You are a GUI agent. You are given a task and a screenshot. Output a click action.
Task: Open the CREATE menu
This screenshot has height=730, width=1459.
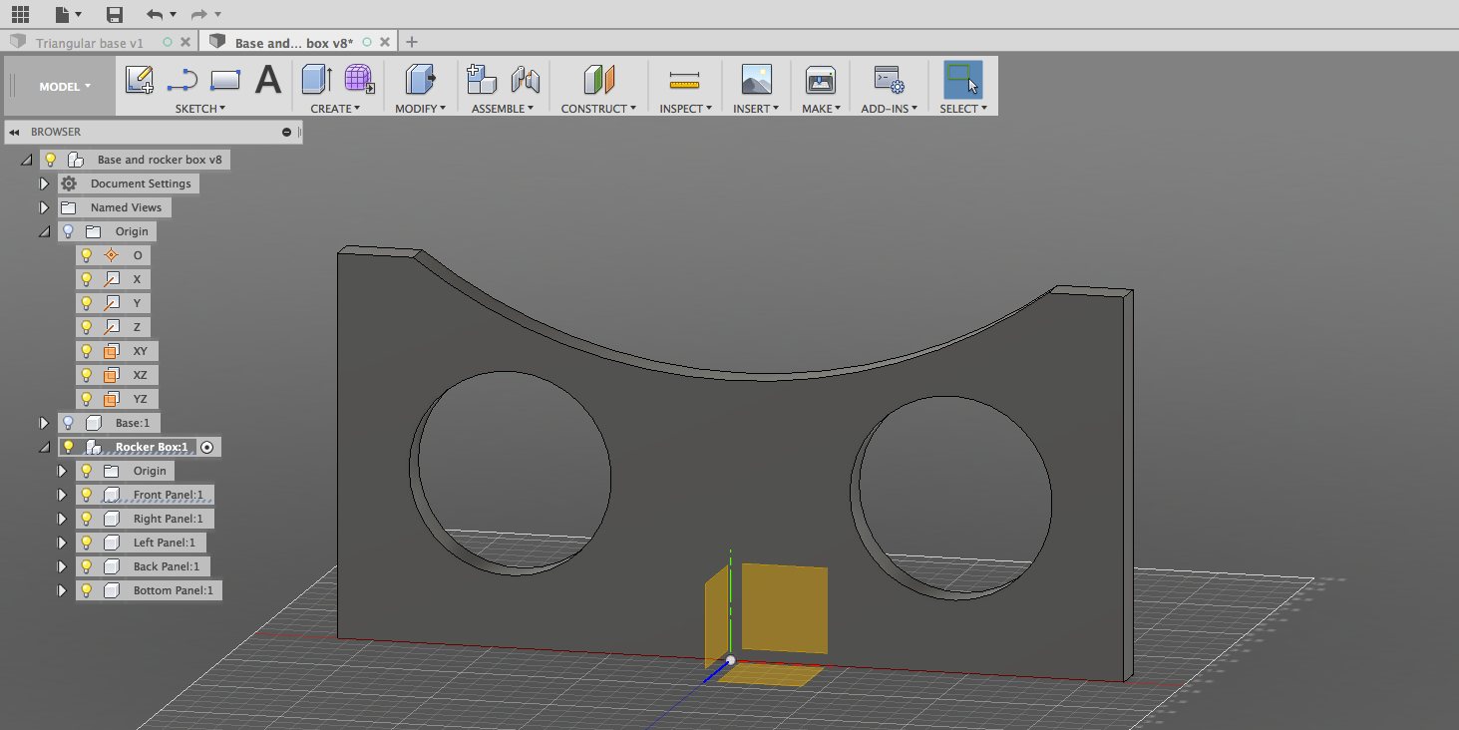(336, 109)
